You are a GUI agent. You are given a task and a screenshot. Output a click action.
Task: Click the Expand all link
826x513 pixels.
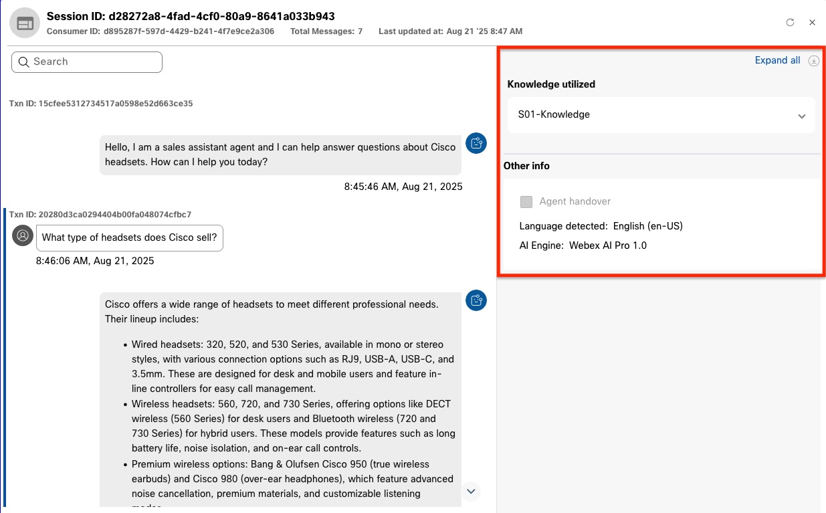(x=777, y=60)
